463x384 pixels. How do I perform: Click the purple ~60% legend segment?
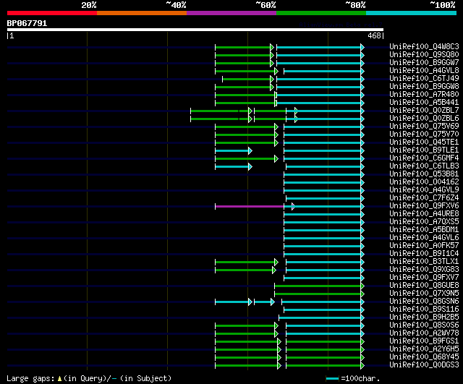(x=231, y=13)
